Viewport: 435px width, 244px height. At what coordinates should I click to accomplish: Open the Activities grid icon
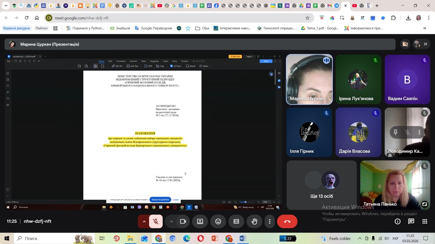425,222
